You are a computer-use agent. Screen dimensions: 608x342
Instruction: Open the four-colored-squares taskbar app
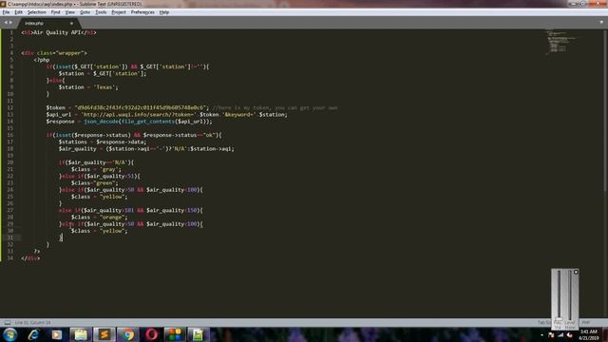pos(175,334)
